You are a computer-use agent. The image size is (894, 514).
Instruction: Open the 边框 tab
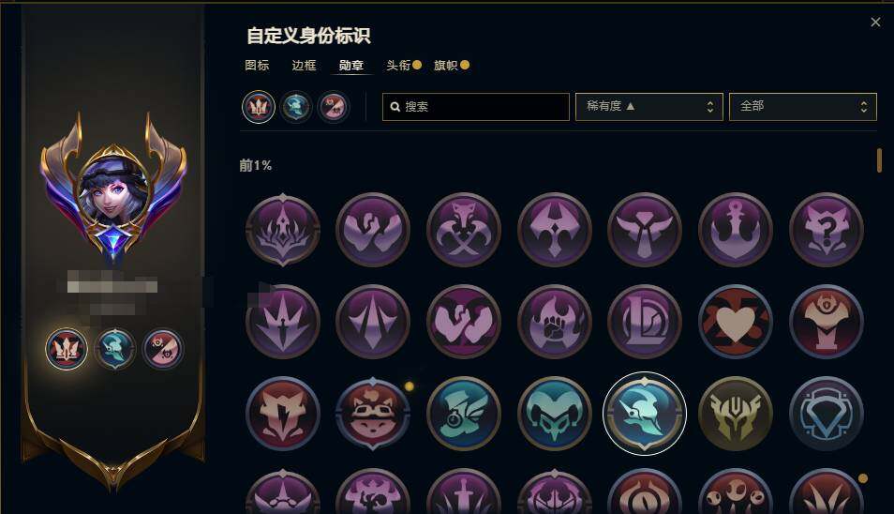[x=304, y=66]
